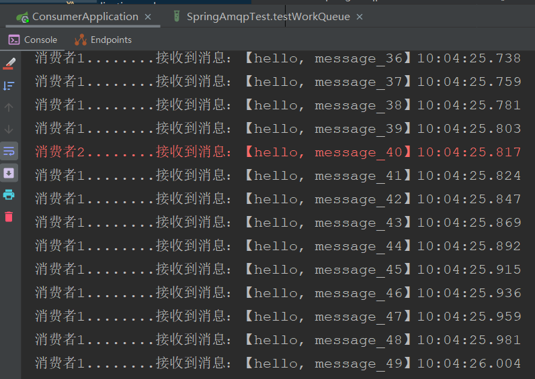Screen dimensions: 535x379
Task: Click the red pencil edit icon in the console gutter
Action: coord(9,64)
